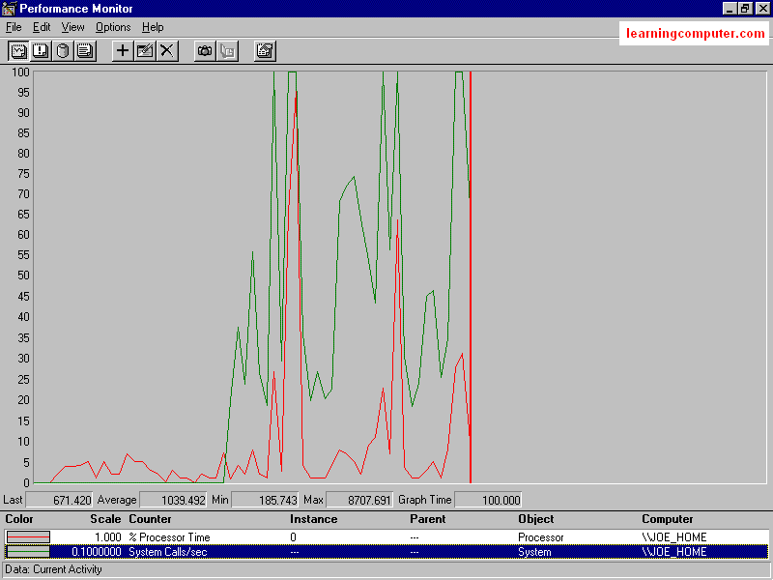The width and height of the screenshot is (773, 580).
Task: Click the Object column header
Action: click(536, 519)
